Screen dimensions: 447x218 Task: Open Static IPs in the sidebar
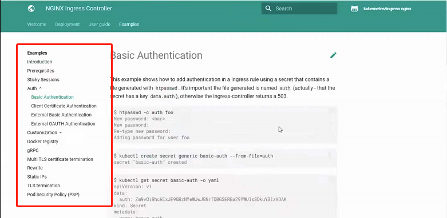37,177
